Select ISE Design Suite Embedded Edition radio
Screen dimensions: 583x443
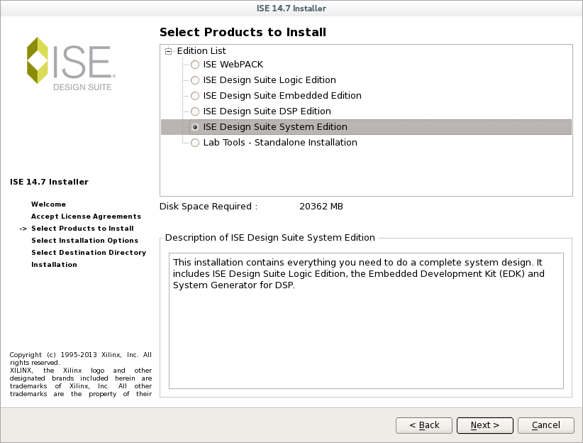click(195, 96)
